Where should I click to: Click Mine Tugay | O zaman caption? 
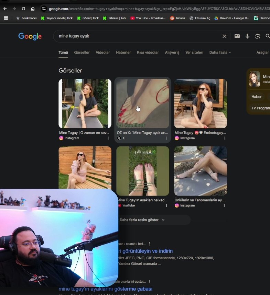click(x=84, y=133)
